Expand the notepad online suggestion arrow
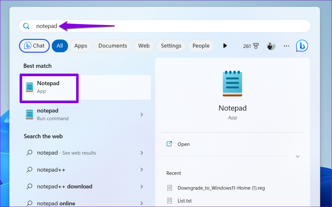 (x=142, y=203)
